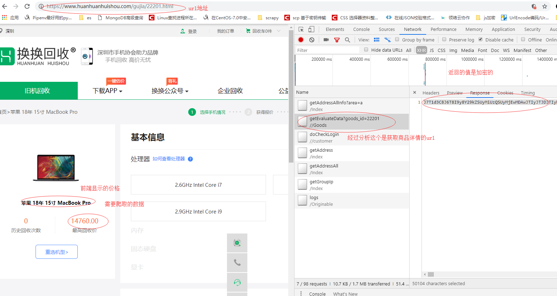This screenshot has height=296, width=557.
Task: Toggle the device toolbar icon
Action: pyautogui.click(x=311, y=29)
